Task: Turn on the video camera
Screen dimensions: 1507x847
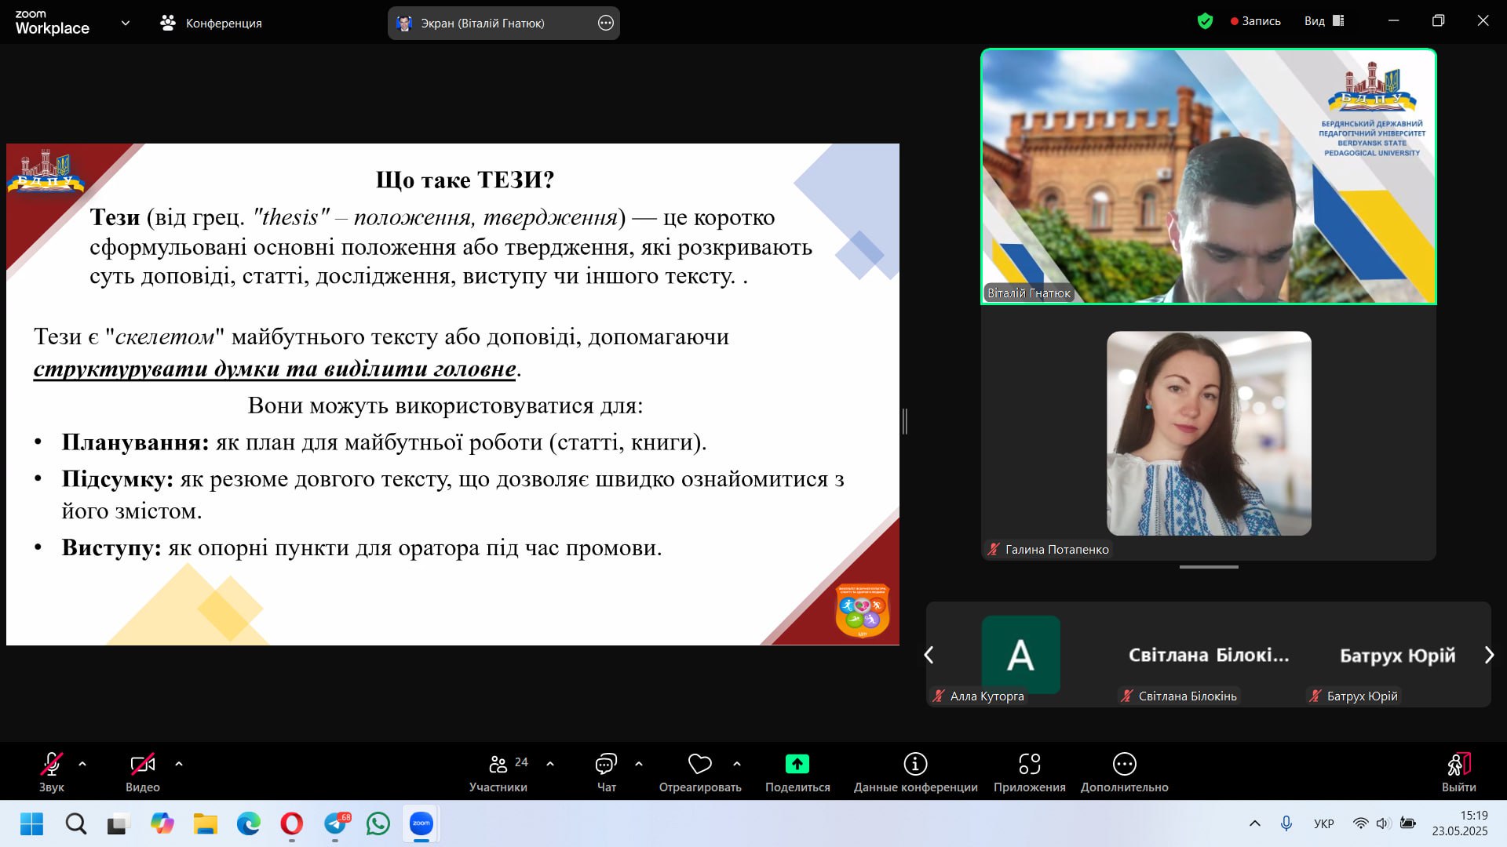Action: [142, 764]
